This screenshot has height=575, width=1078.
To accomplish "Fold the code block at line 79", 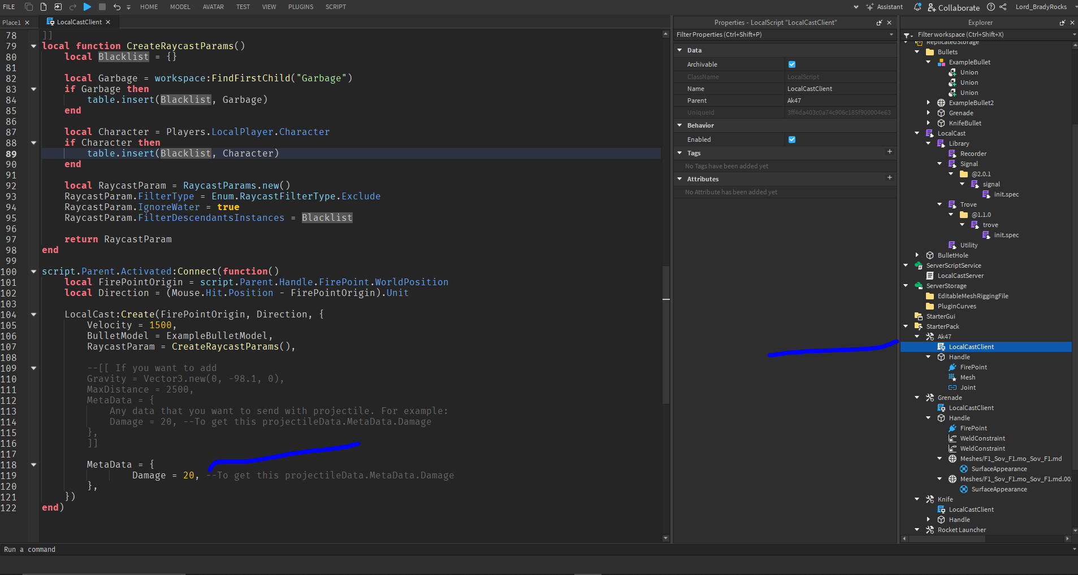I will [33, 46].
